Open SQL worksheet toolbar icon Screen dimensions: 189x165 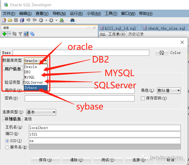point(62,20)
